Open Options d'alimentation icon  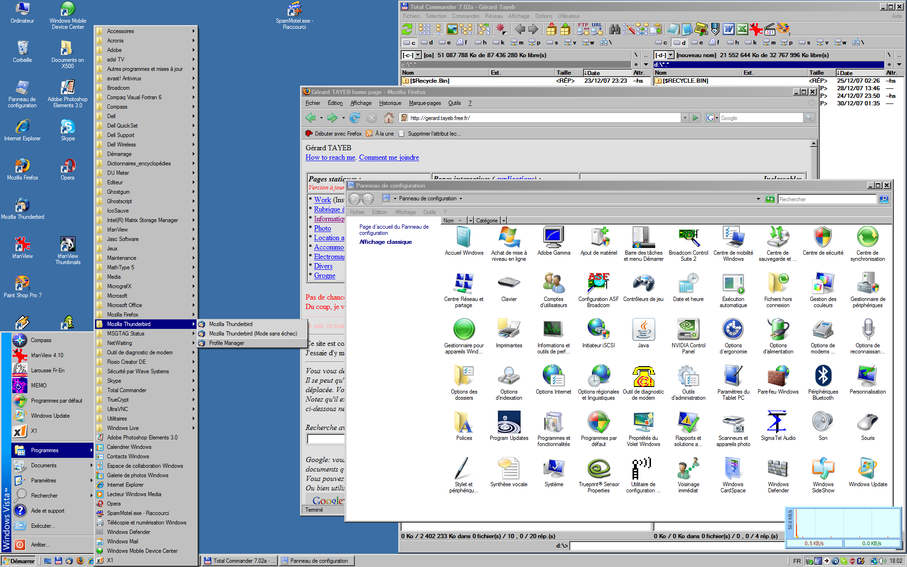tap(778, 336)
